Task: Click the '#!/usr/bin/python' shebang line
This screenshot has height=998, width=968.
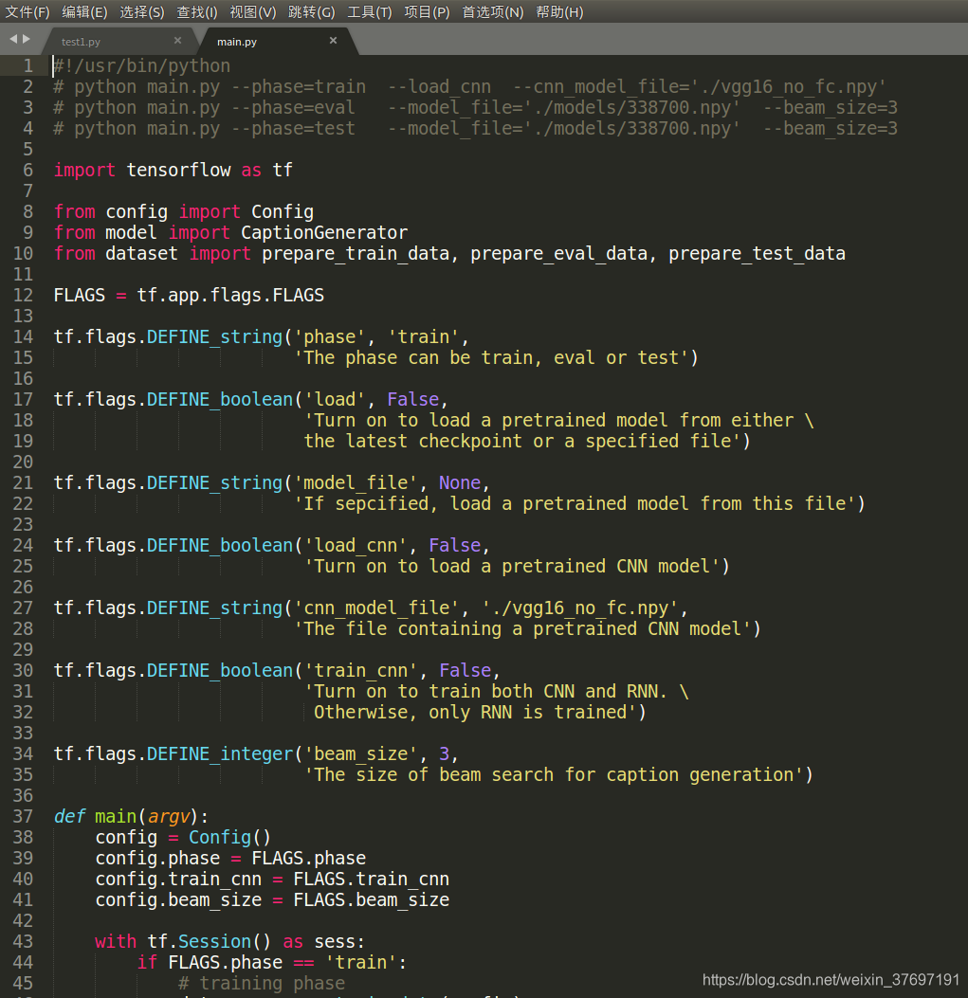Action: (x=142, y=66)
